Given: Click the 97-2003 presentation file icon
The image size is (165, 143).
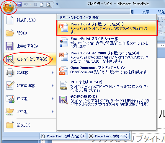Looking at the screenshot, I should 63,57.
